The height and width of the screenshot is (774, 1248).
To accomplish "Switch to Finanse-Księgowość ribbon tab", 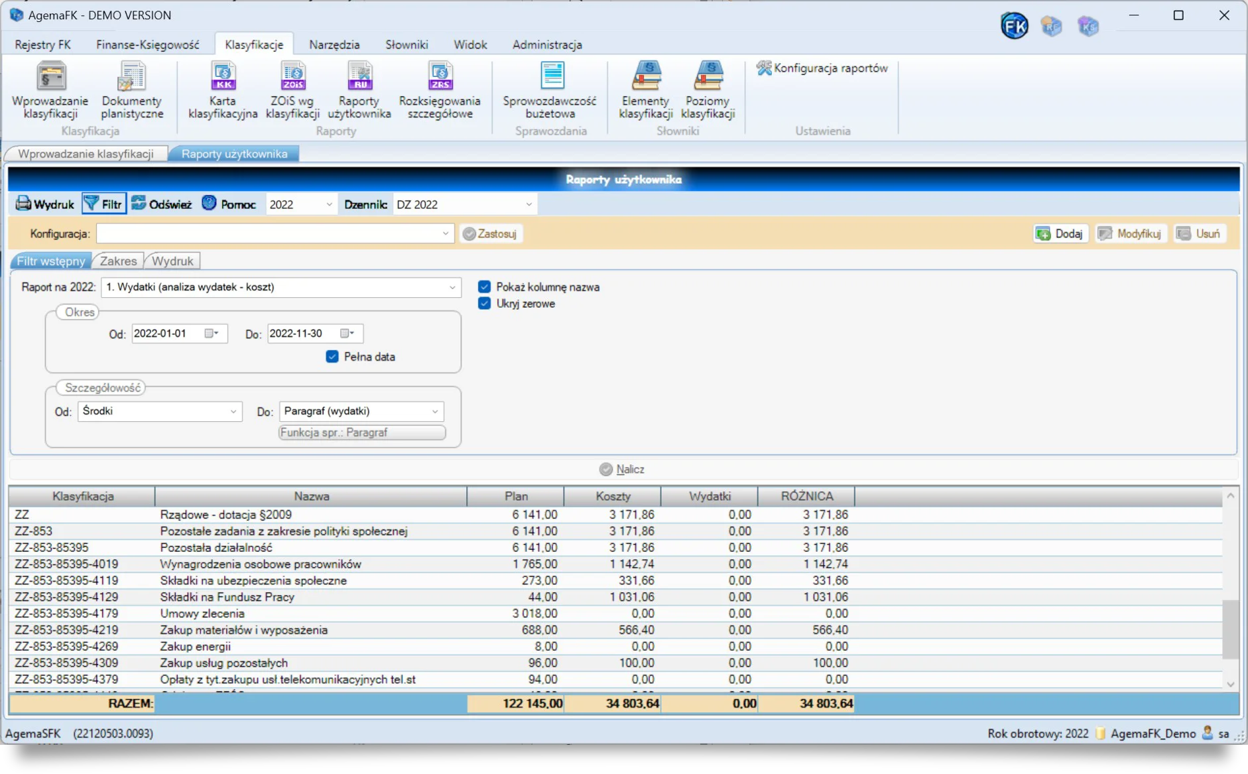I will click(147, 44).
